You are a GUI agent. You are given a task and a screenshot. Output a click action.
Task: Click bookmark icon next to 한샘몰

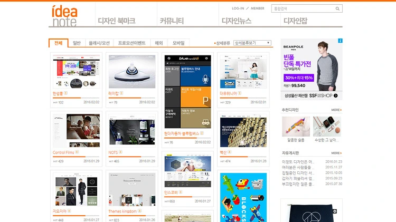(65, 93)
